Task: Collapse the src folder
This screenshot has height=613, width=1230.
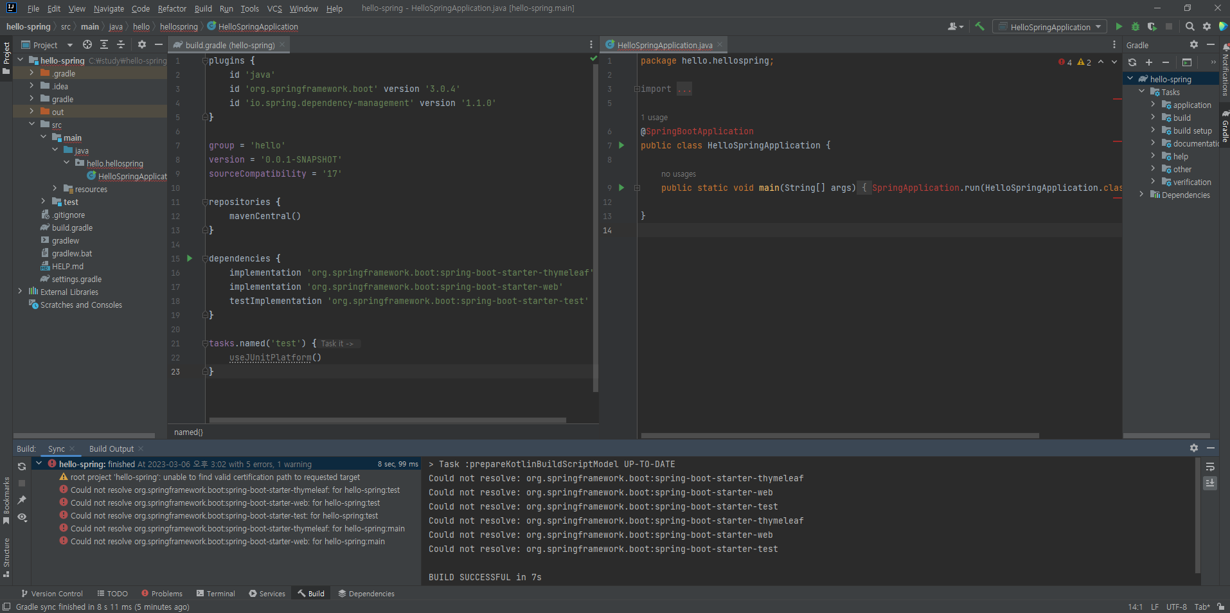Action: (x=31, y=125)
